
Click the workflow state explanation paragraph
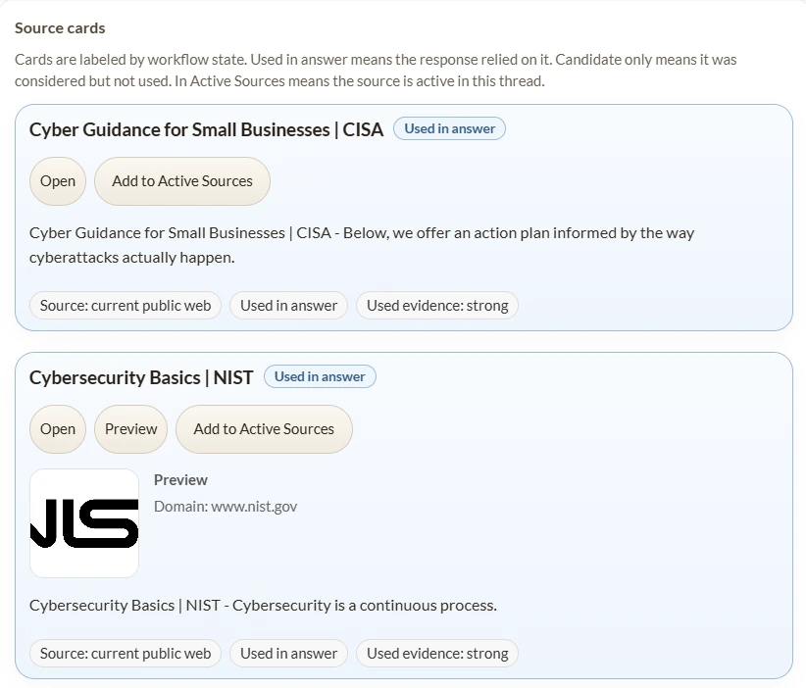coord(376,71)
